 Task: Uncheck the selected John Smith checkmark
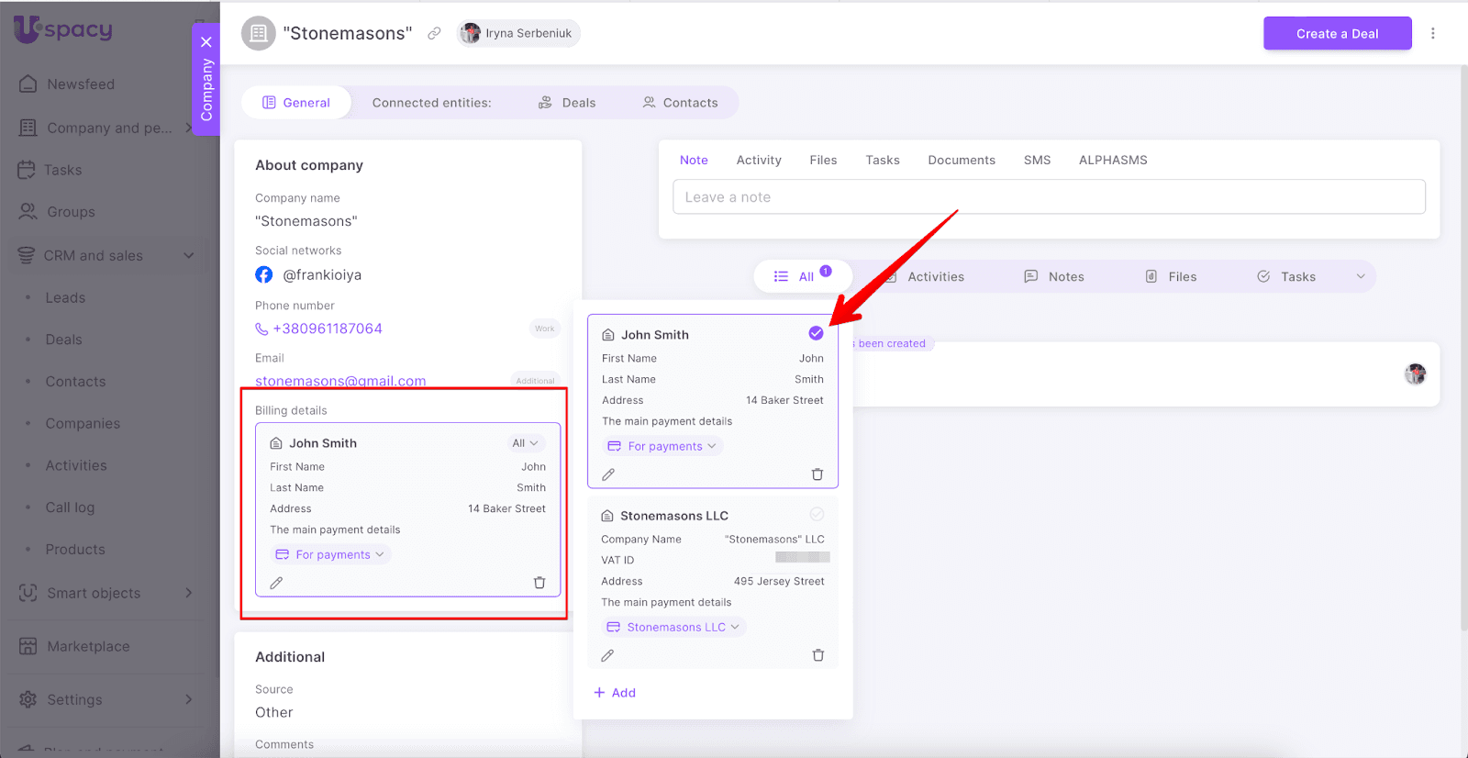tap(816, 333)
